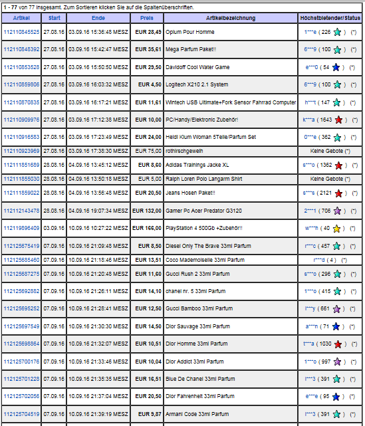Select price EUR 166,00 of PlayStation 4

click(147, 228)
